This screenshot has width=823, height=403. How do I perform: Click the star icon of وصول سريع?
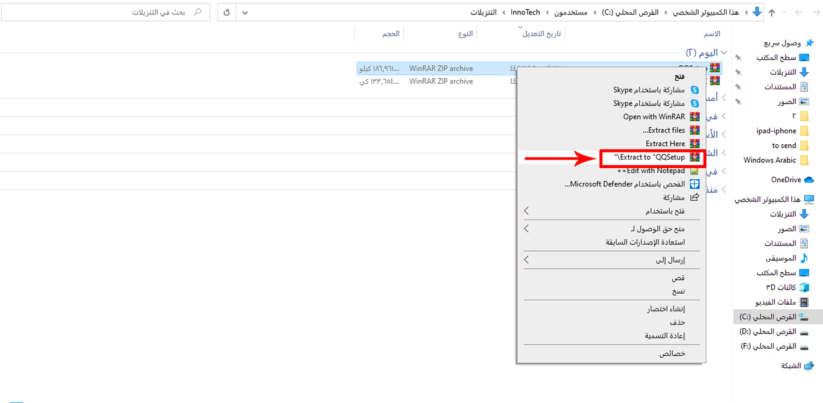click(x=810, y=43)
